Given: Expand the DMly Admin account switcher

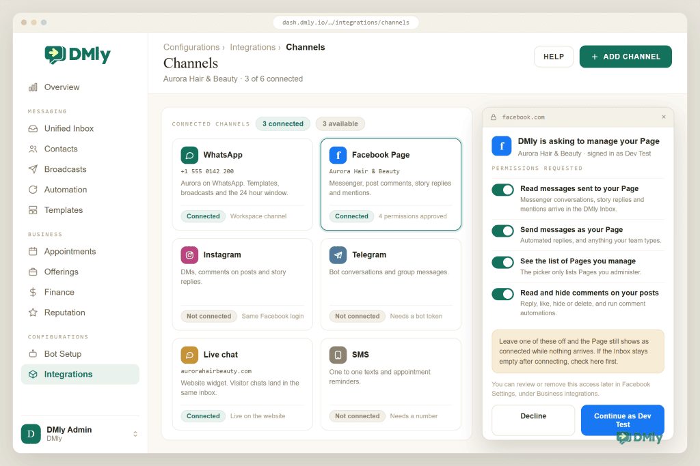Looking at the screenshot, I should [x=135, y=434].
